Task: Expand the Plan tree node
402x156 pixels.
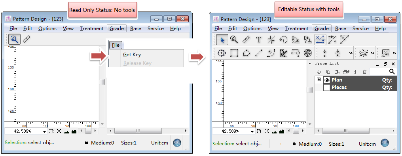Action: coord(319,80)
